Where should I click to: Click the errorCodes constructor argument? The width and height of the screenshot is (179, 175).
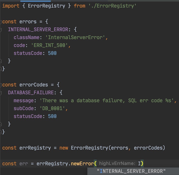148,148
